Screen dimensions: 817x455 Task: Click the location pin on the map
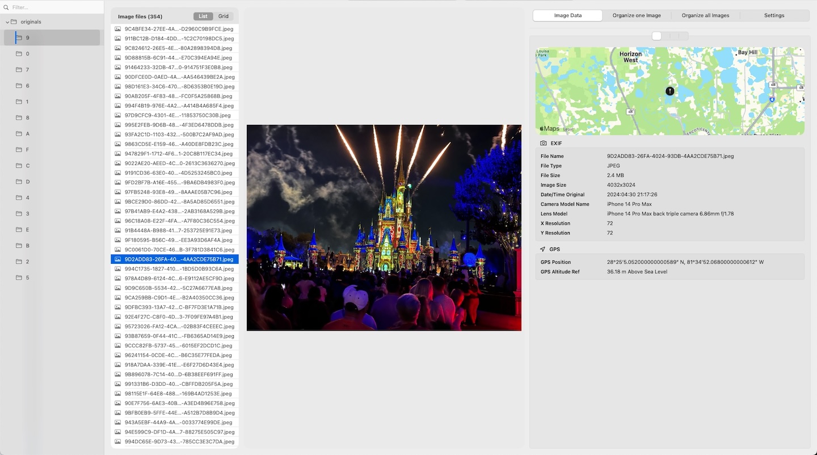click(669, 91)
